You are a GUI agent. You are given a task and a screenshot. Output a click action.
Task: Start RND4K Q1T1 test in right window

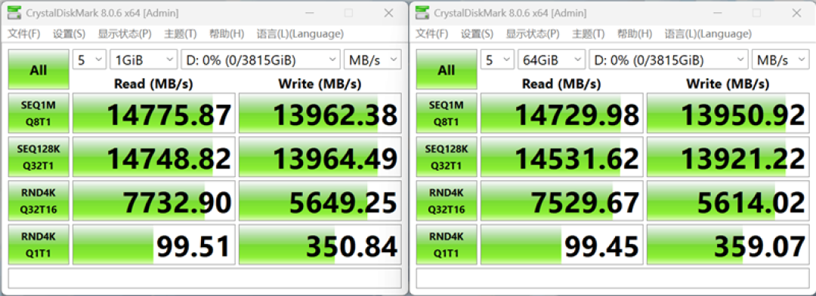[x=447, y=244]
